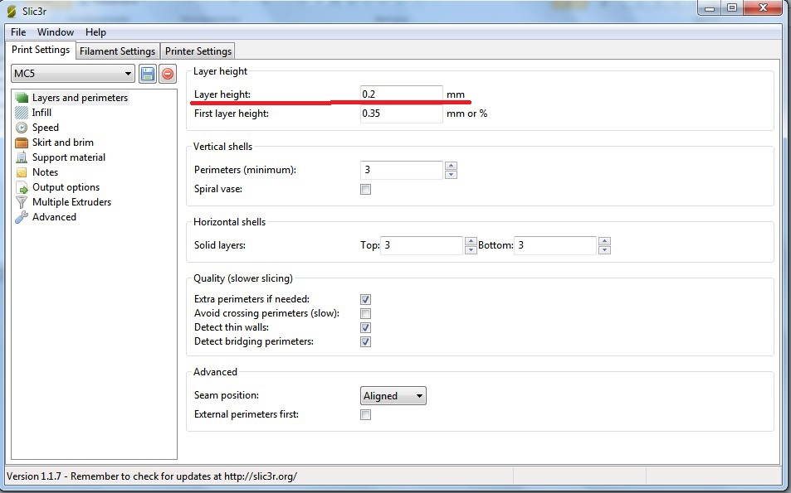Open the File menu
Screen dimensions: 791x493
pyautogui.click(x=18, y=32)
